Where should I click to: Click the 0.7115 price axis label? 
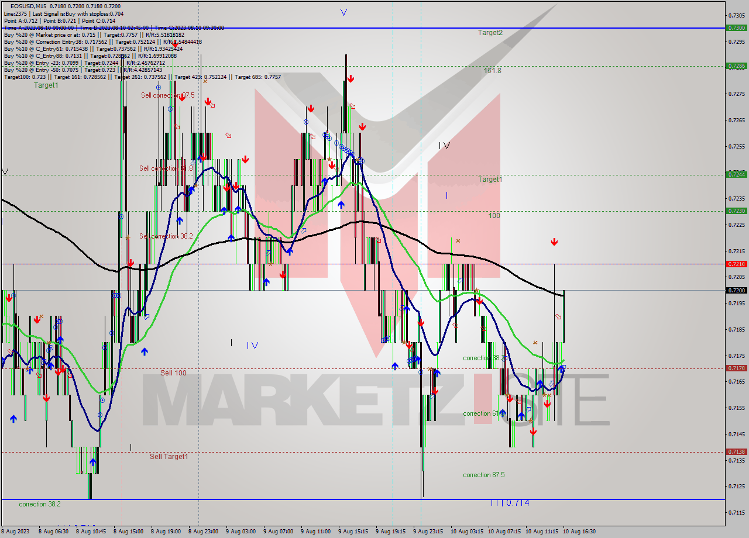pos(736,513)
